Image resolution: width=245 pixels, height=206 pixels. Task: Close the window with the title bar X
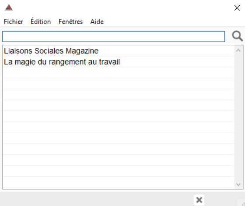237,8
